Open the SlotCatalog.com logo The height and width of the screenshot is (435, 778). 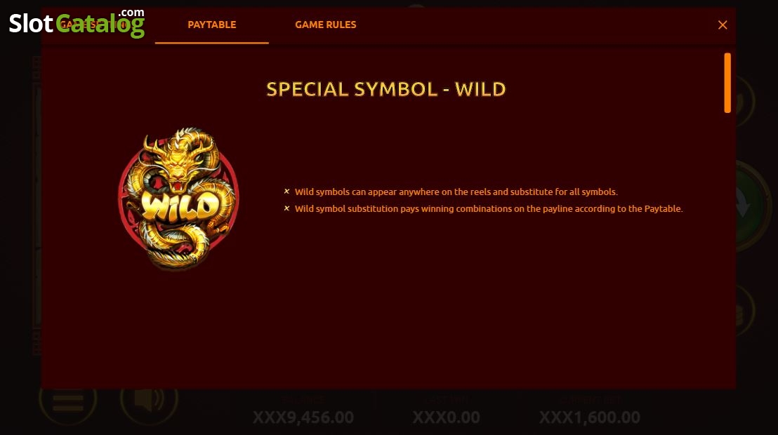[x=77, y=23]
